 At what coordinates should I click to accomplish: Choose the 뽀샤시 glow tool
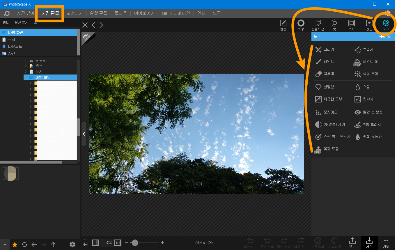[364, 99]
